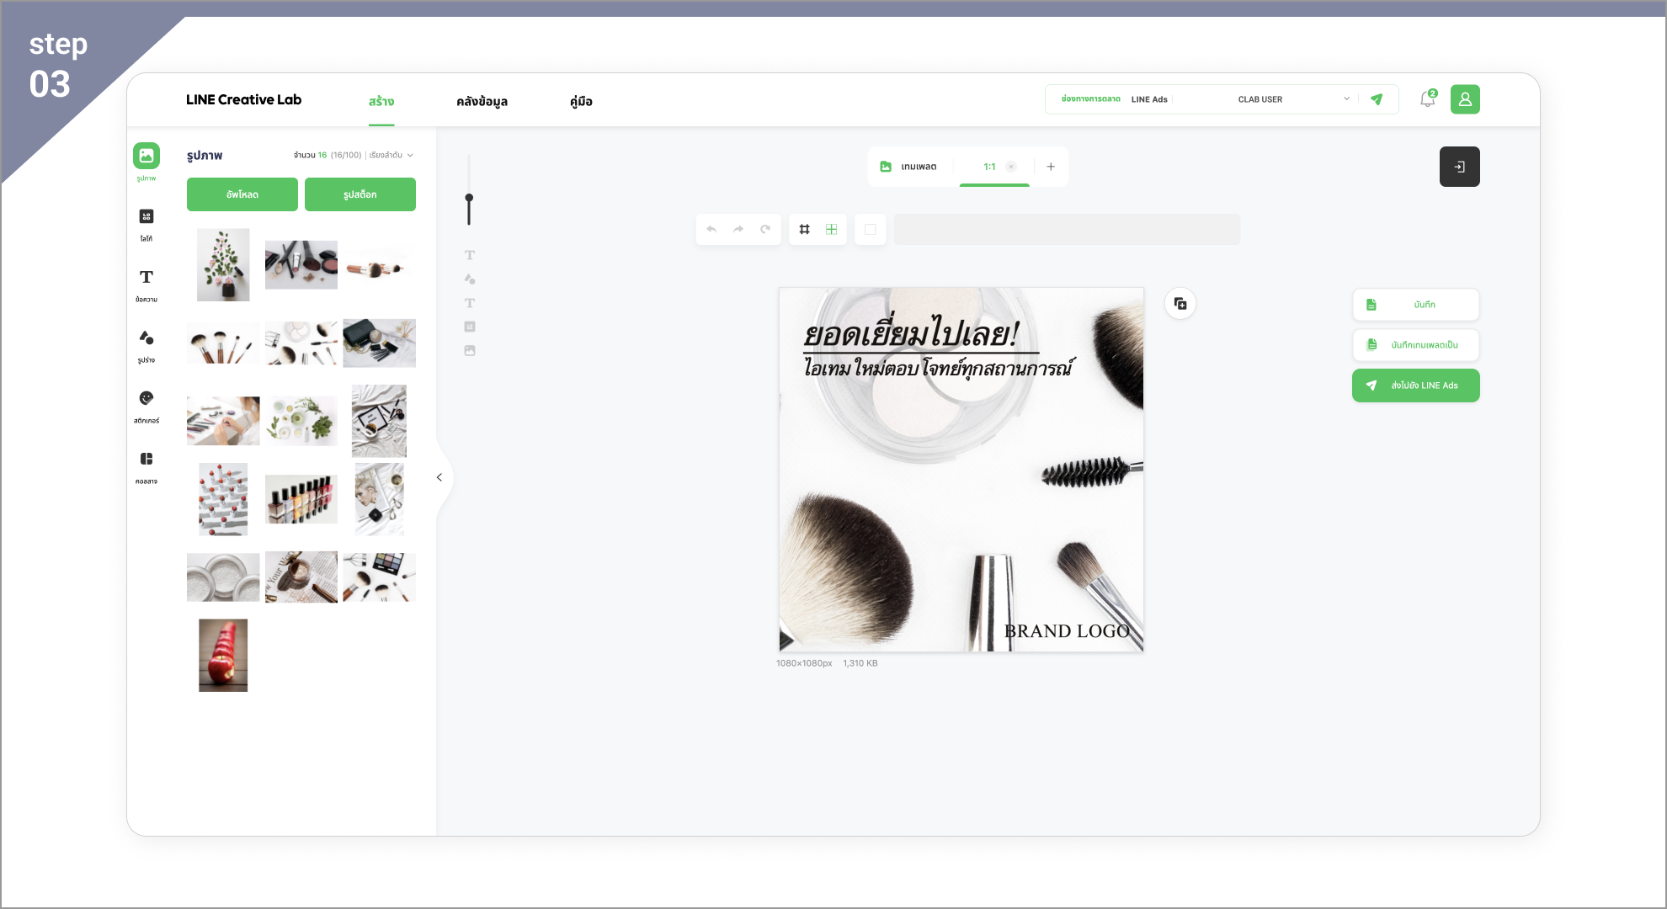
Task: Click the Send to LINE Ads button
Action: [x=1416, y=385]
